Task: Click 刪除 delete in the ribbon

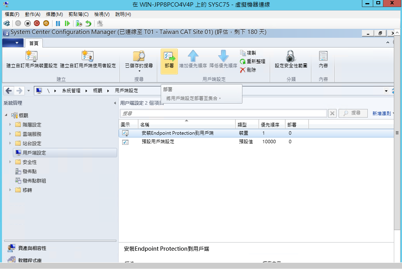Action: pos(248,70)
